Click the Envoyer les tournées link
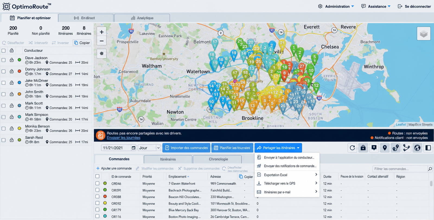 pyautogui.click(x=123, y=138)
